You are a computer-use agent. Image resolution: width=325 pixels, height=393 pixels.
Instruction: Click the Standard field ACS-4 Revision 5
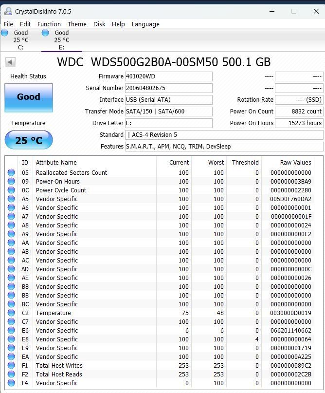click(x=224, y=135)
